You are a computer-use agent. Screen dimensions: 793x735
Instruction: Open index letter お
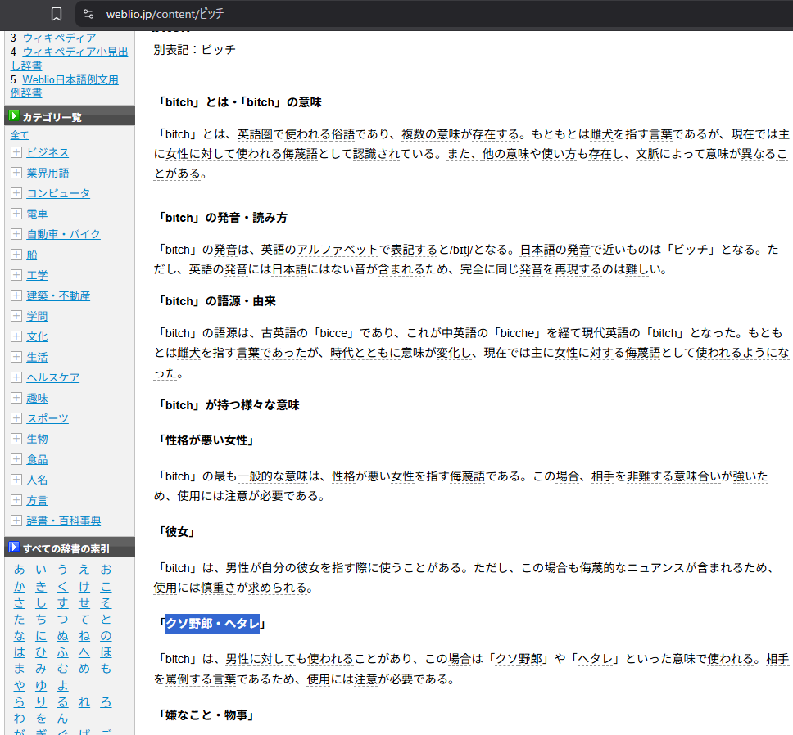point(106,570)
